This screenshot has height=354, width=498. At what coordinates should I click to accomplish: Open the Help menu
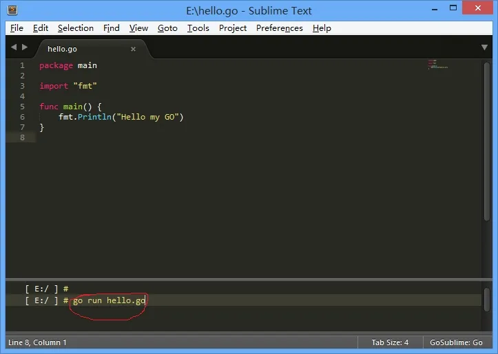[x=322, y=28]
